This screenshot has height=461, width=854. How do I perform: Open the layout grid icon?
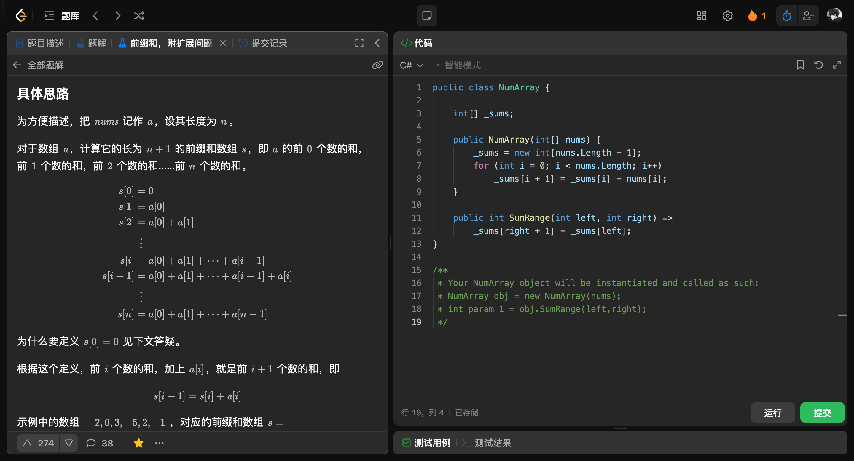point(701,16)
